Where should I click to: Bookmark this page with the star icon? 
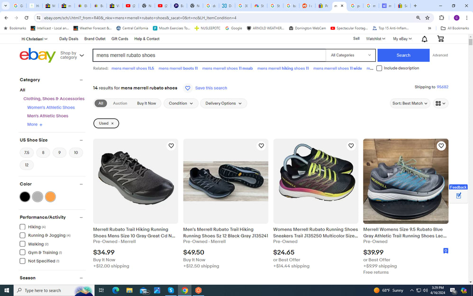tap(427, 18)
